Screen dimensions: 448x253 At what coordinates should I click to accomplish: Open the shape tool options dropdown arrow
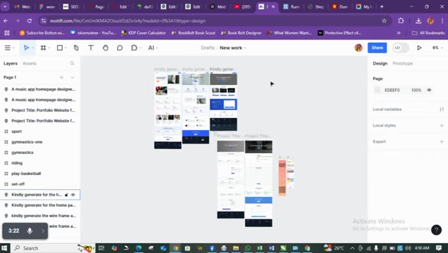[x=66, y=48]
